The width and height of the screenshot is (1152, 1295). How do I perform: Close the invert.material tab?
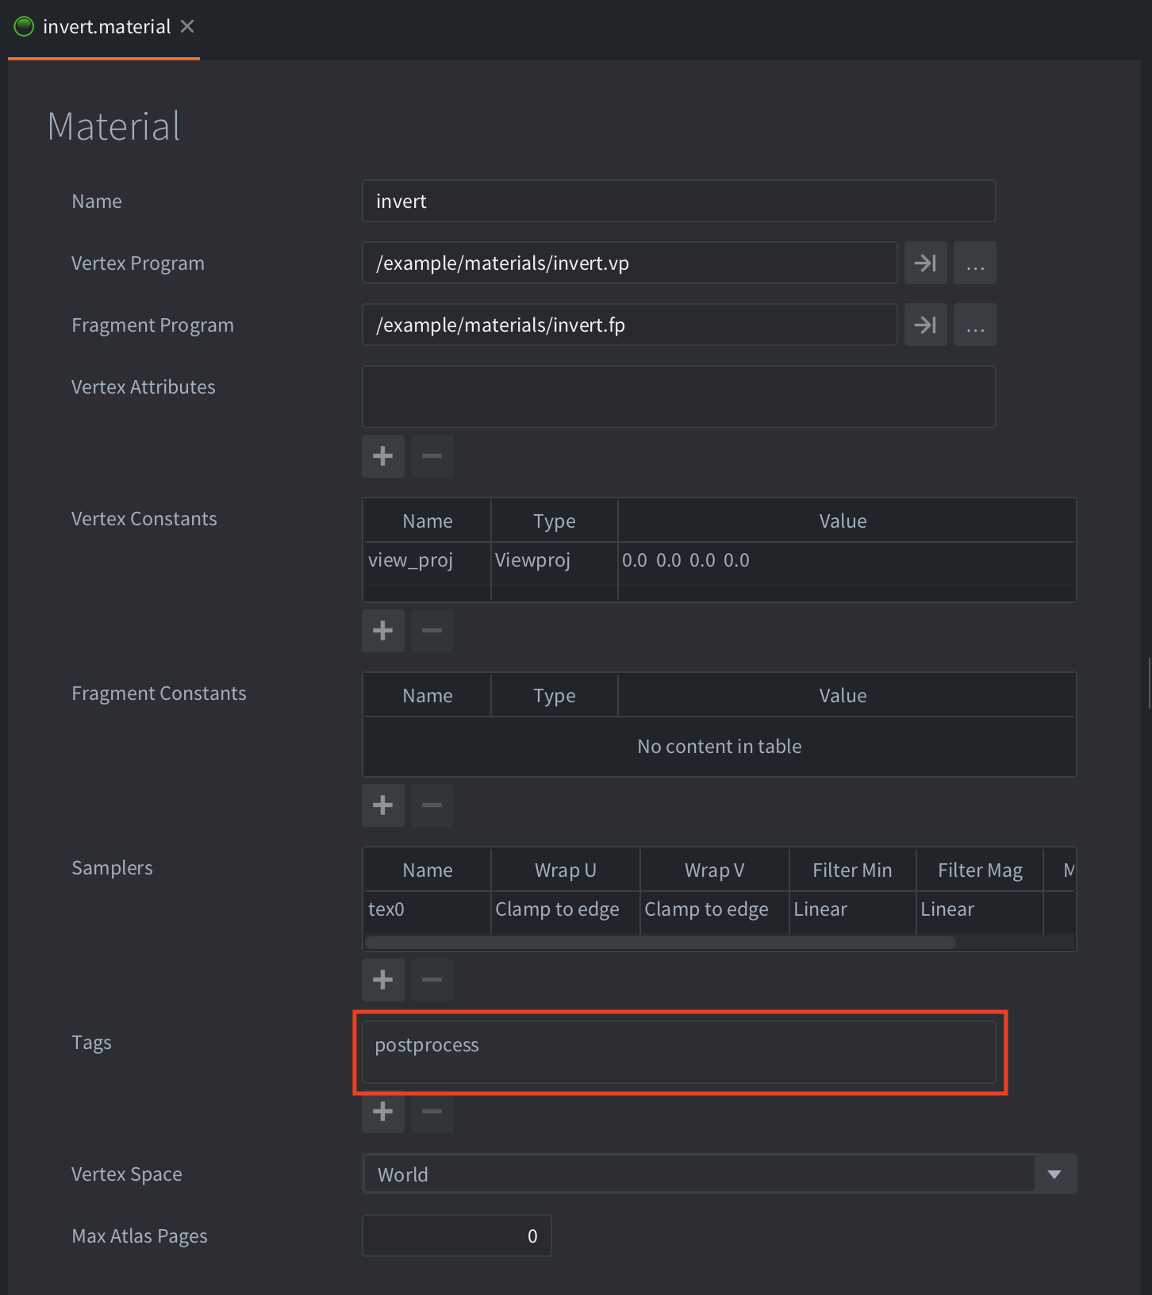click(x=187, y=27)
